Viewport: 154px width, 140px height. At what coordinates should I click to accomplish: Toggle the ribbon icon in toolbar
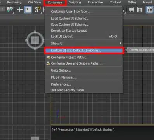point(150,10)
